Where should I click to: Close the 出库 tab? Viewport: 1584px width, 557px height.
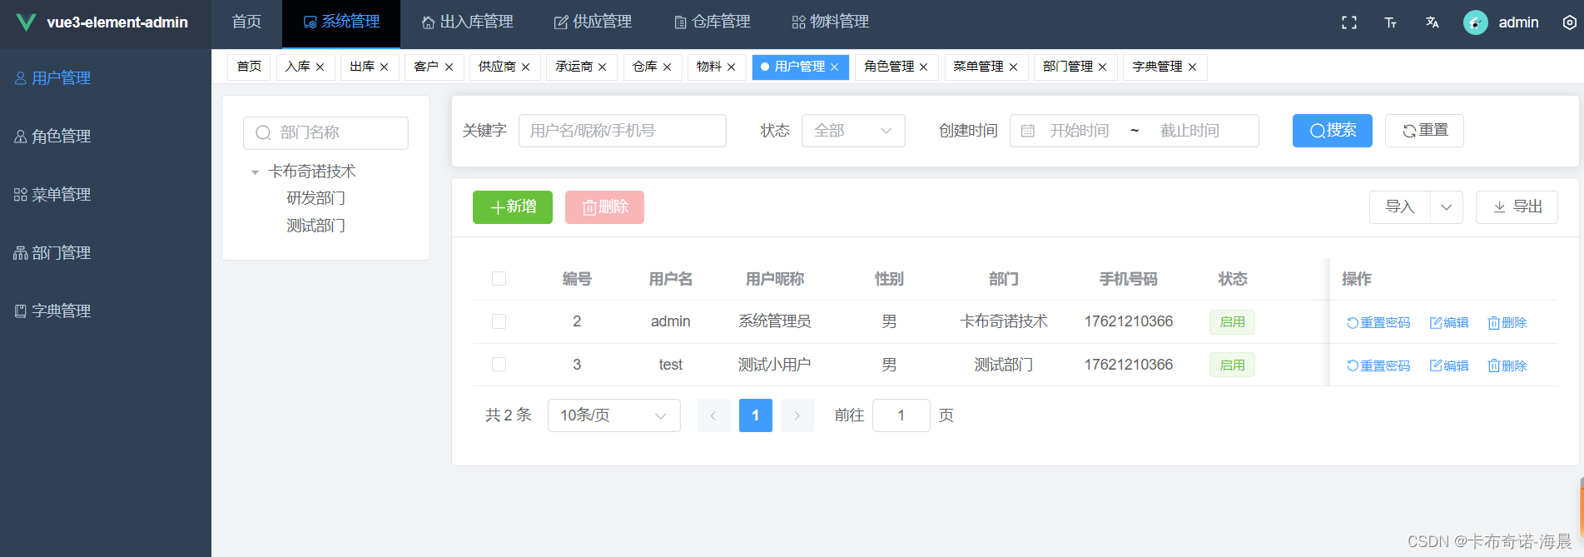click(x=384, y=67)
